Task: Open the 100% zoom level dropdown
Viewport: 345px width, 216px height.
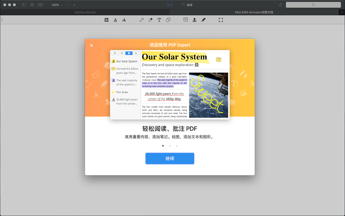Action: click(x=57, y=5)
